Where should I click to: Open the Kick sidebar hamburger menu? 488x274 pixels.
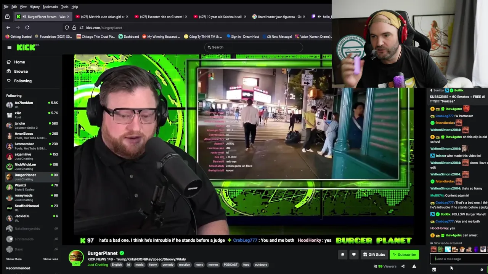[9, 48]
